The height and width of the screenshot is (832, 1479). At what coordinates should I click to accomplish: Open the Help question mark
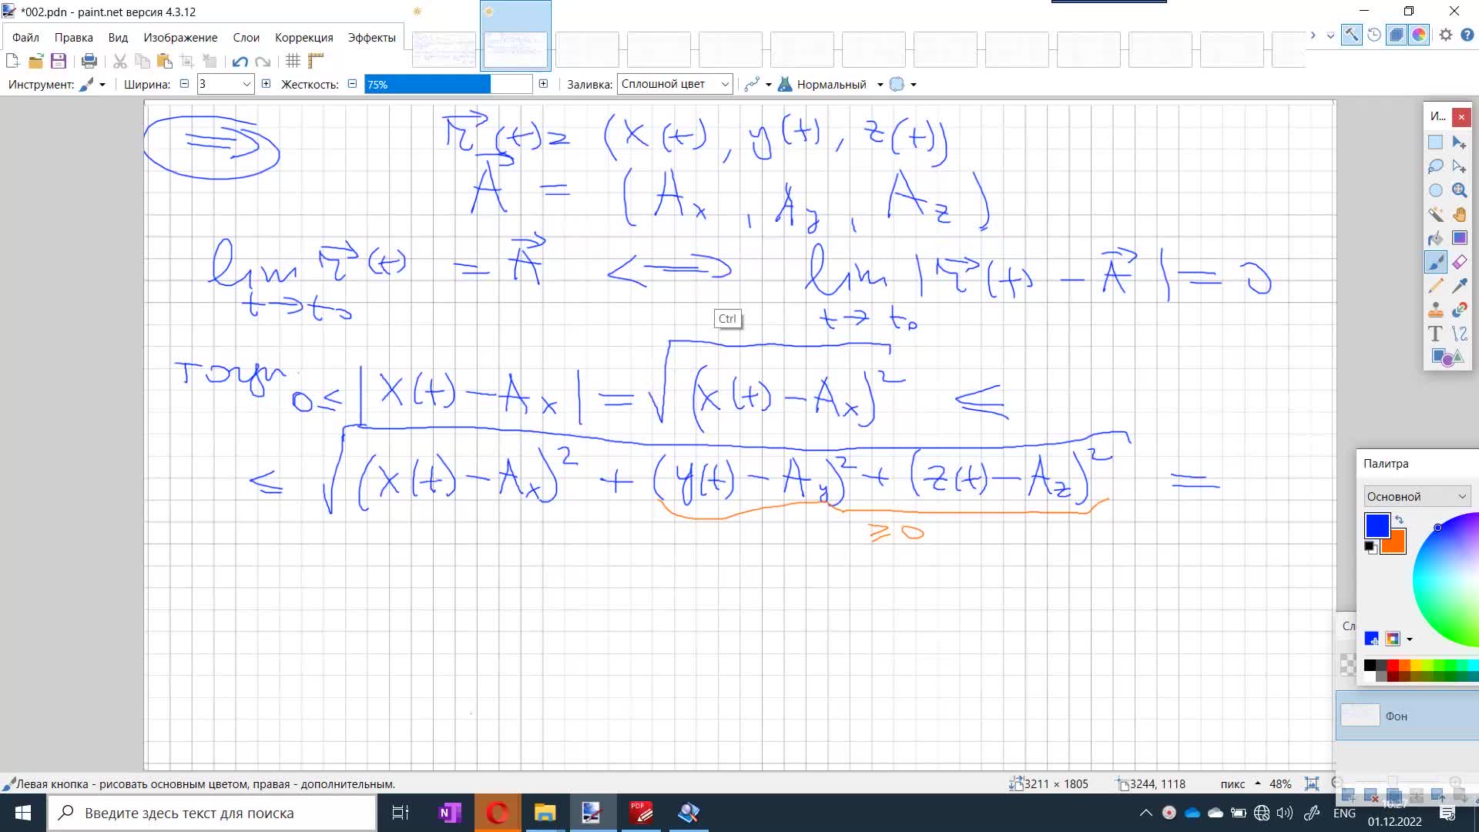pyautogui.click(x=1467, y=35)
